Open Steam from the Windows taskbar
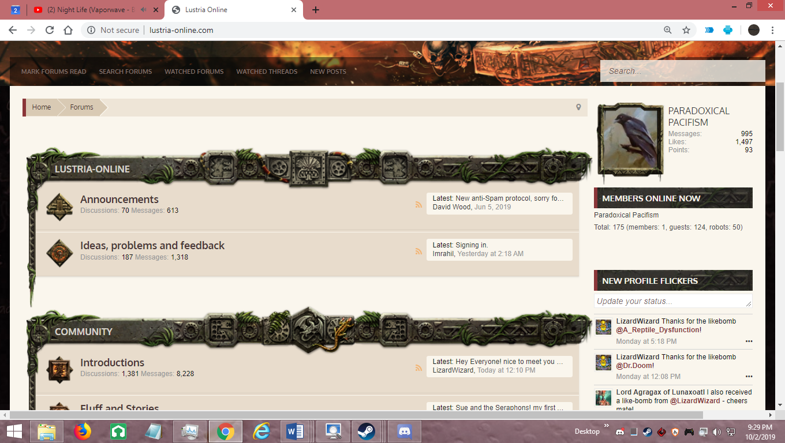This screenshot has width=785, height=443. coord(366,431)
